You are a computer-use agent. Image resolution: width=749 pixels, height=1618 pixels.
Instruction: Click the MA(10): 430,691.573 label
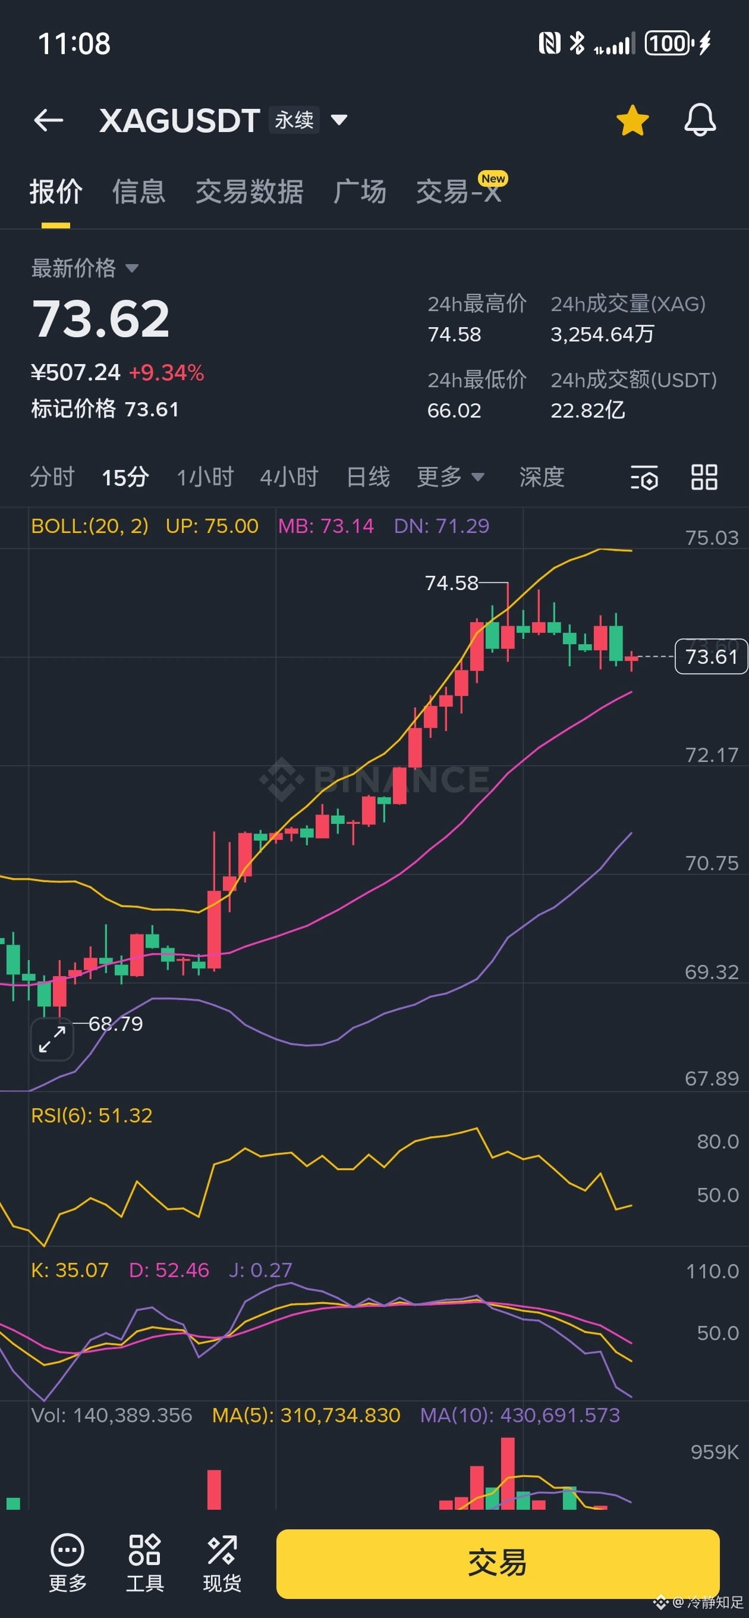520,1415
